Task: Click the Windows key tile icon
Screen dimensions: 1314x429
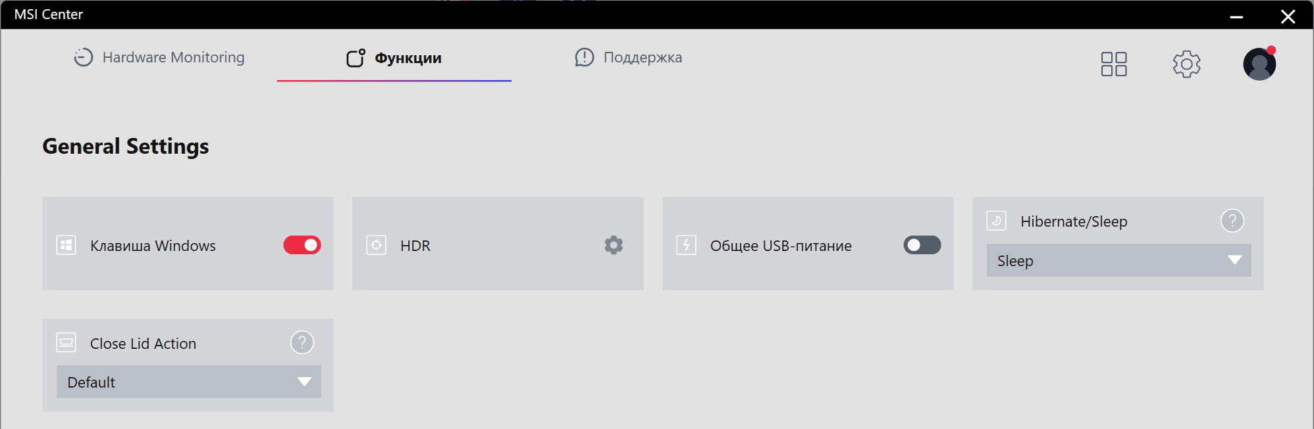Action: [x=66, y=245]
